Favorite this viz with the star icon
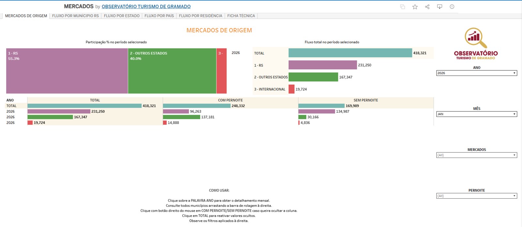Image resolution: width=522 pixels, height=227 pixels. coord(415,7)
